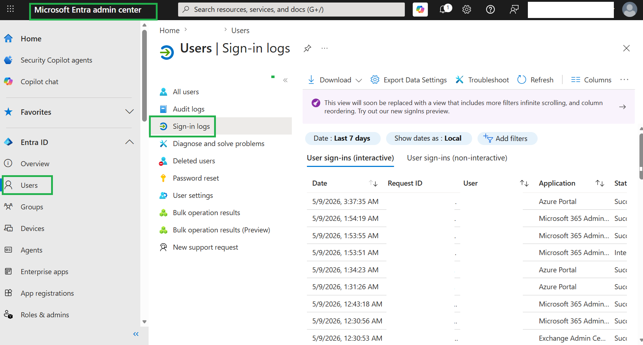Change the Show dates as Local filter

(x=429, y=139)
